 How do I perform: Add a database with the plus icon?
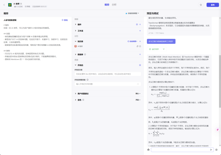[140, 54]
